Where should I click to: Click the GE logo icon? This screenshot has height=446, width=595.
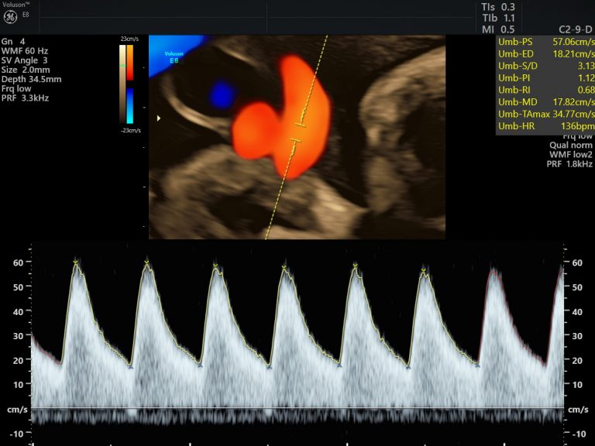10,15
